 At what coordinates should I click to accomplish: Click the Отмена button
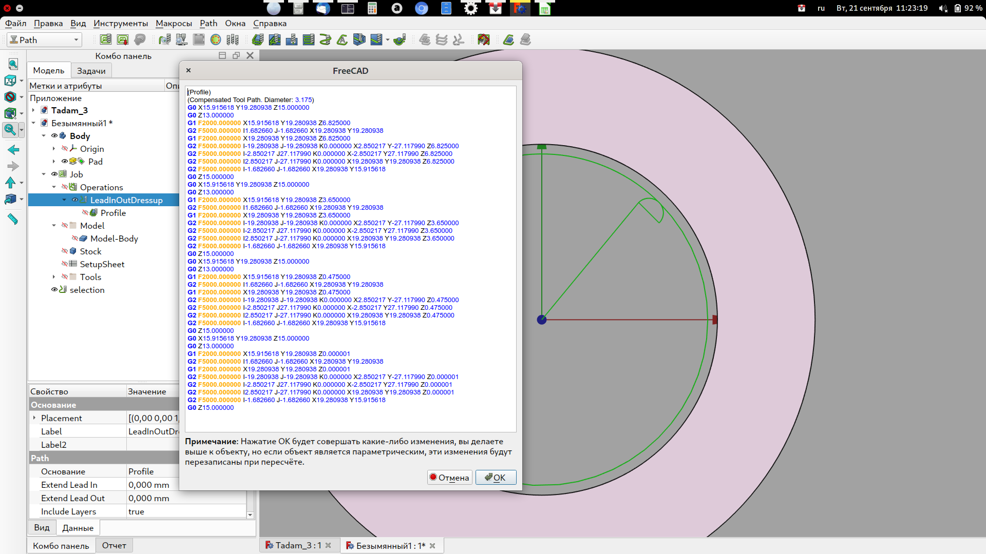pyautogui.click(x=449, y=478)
